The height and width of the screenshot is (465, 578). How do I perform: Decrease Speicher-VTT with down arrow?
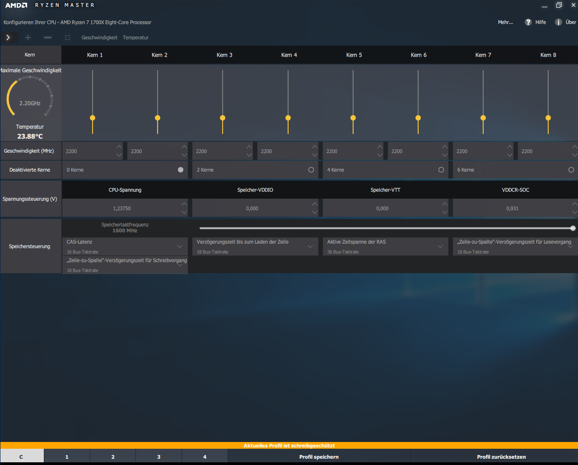(445, 213)
